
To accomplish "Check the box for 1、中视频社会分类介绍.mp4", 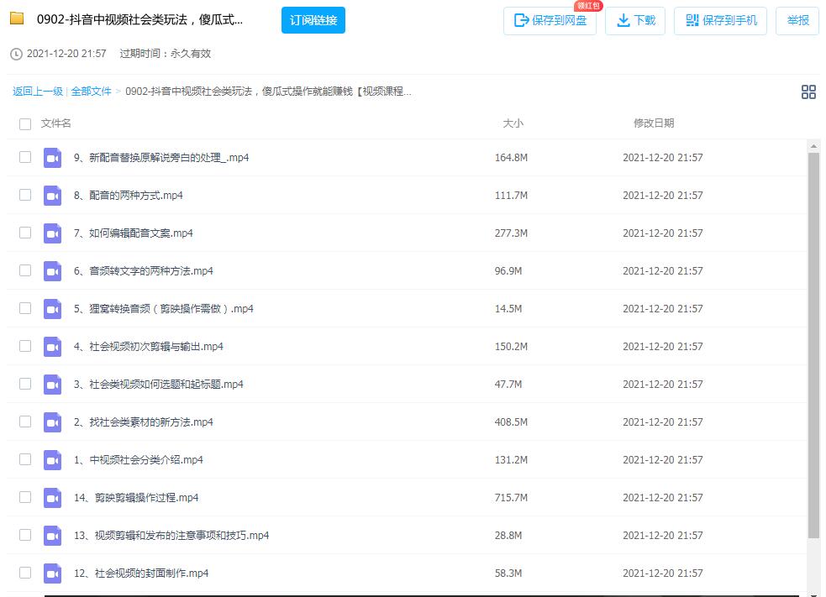I will [24, 459].
